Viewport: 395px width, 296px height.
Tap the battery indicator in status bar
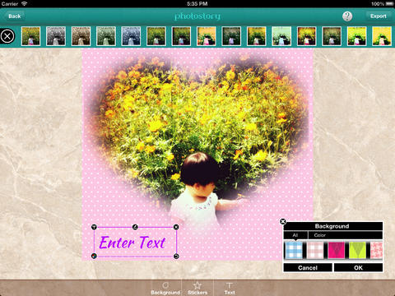pos(389,3)
